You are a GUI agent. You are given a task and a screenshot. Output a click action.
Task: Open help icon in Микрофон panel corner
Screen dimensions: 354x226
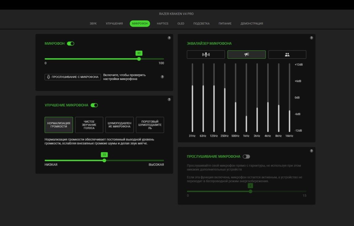[x=169, y=38]
